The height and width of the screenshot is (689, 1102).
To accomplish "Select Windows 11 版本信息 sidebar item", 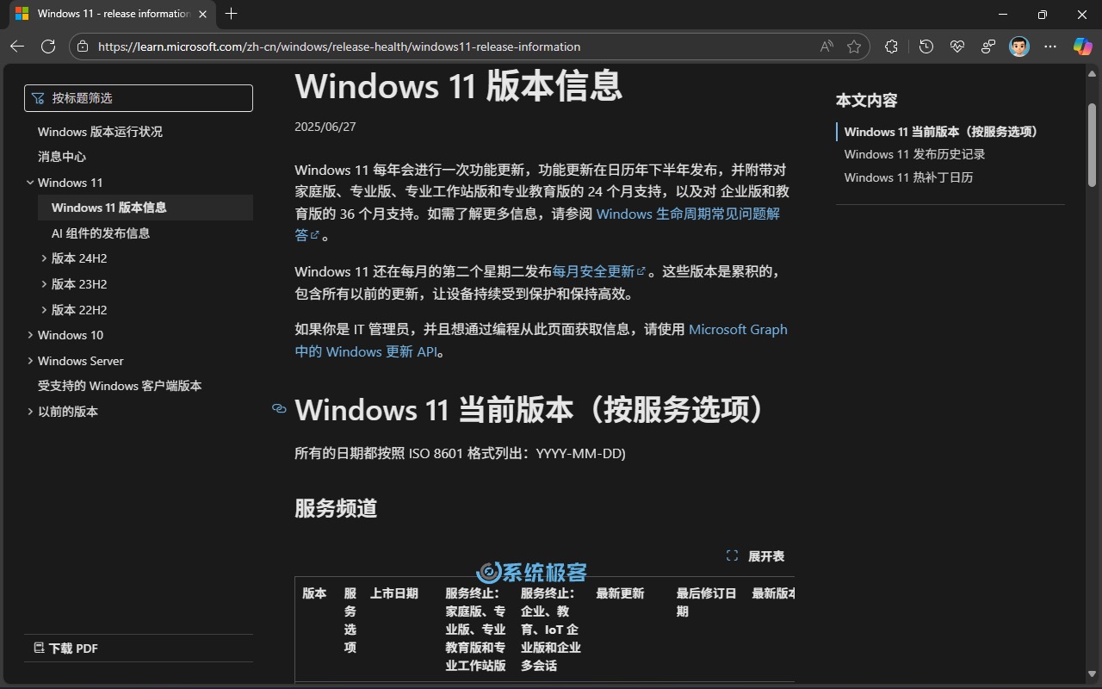I will coord(145,208).
